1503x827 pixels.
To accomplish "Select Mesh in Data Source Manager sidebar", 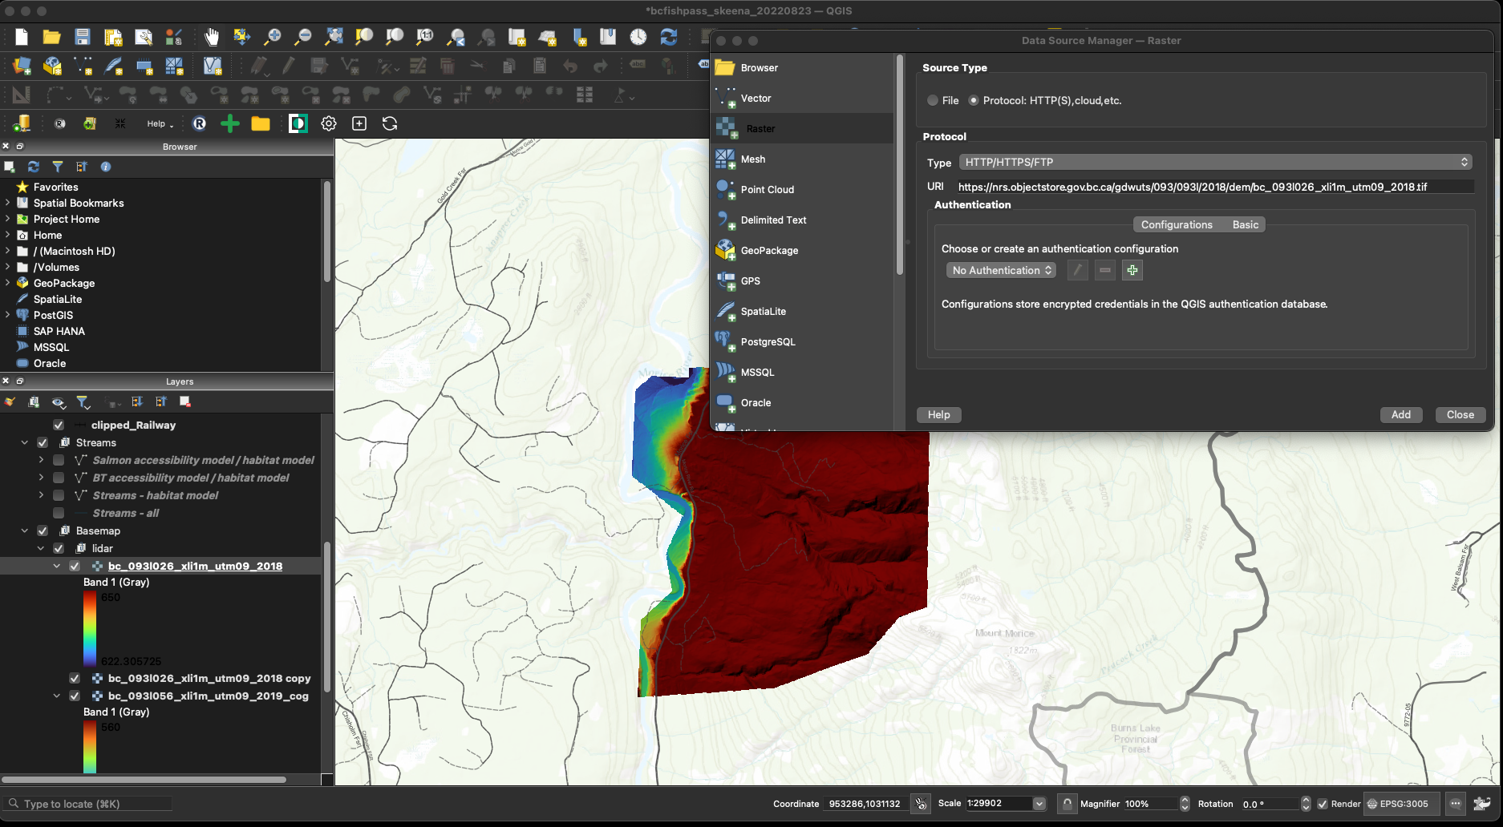I will tap(802, 159).
